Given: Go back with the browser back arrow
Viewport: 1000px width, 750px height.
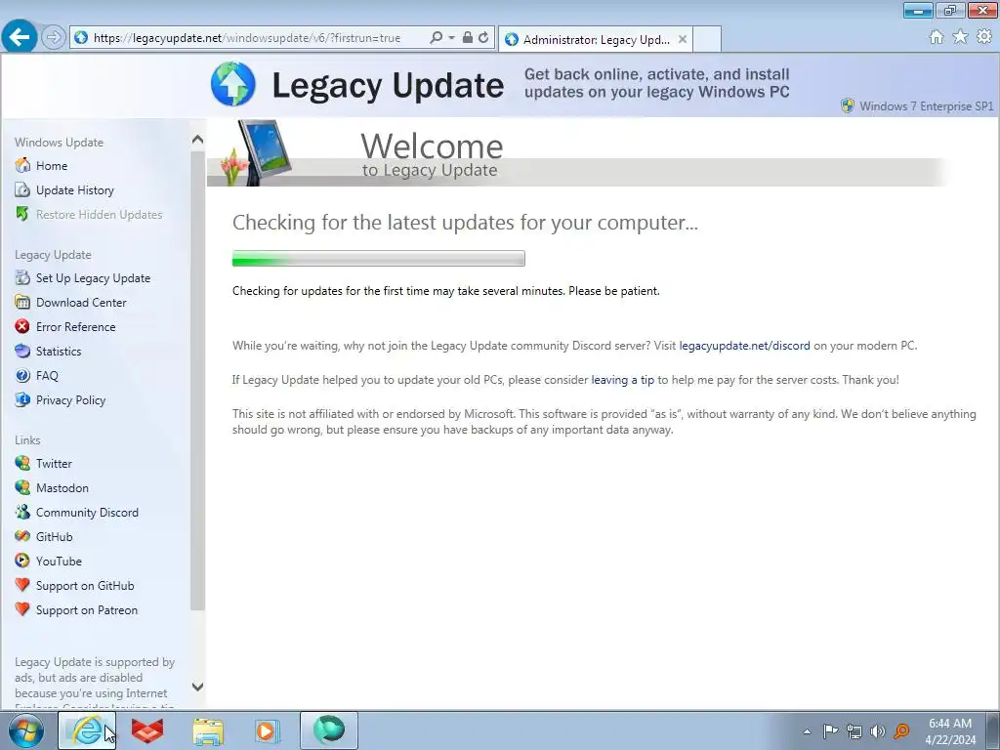Looking at the screenshot, I should click(x=20, y=37).
